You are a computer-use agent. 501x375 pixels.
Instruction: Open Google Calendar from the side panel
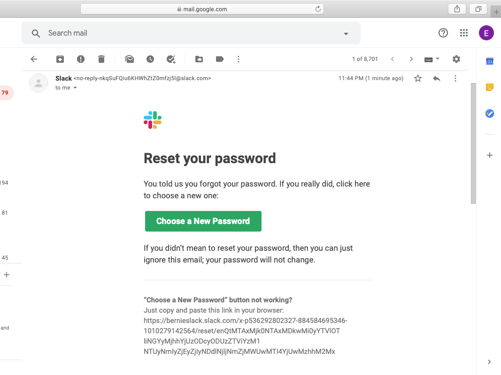pyautogui.click(x=490, y=61)
